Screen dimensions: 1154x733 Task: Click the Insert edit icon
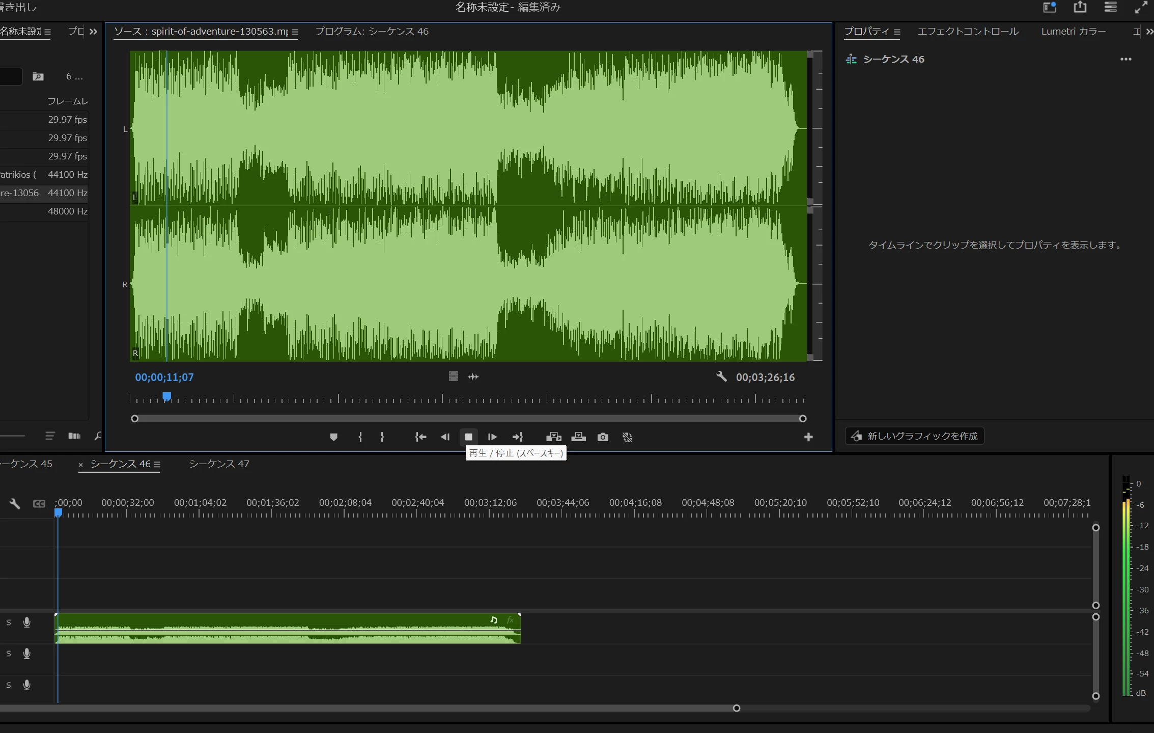pos(553,437)
